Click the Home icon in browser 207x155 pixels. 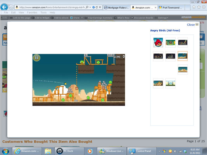[194, 7]
